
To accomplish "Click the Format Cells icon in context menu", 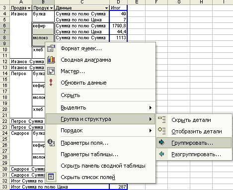I will [51, 48].
